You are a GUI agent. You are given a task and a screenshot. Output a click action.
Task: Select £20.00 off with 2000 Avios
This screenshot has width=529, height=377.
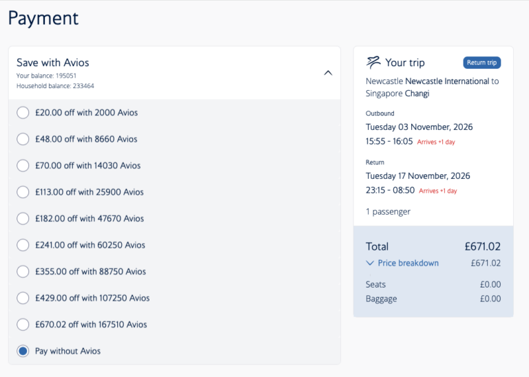23,113
